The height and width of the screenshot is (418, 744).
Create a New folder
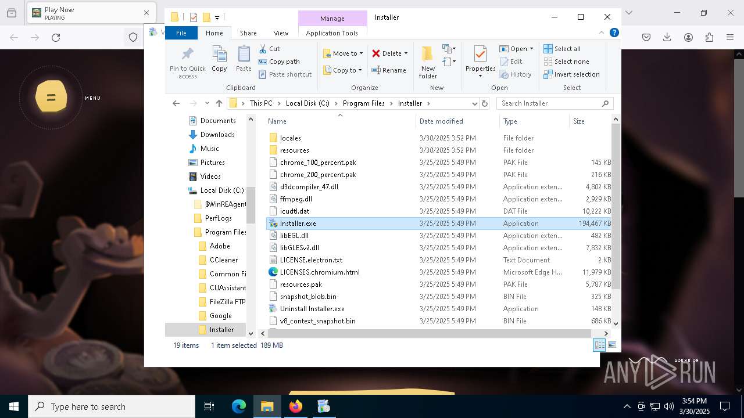428,62
